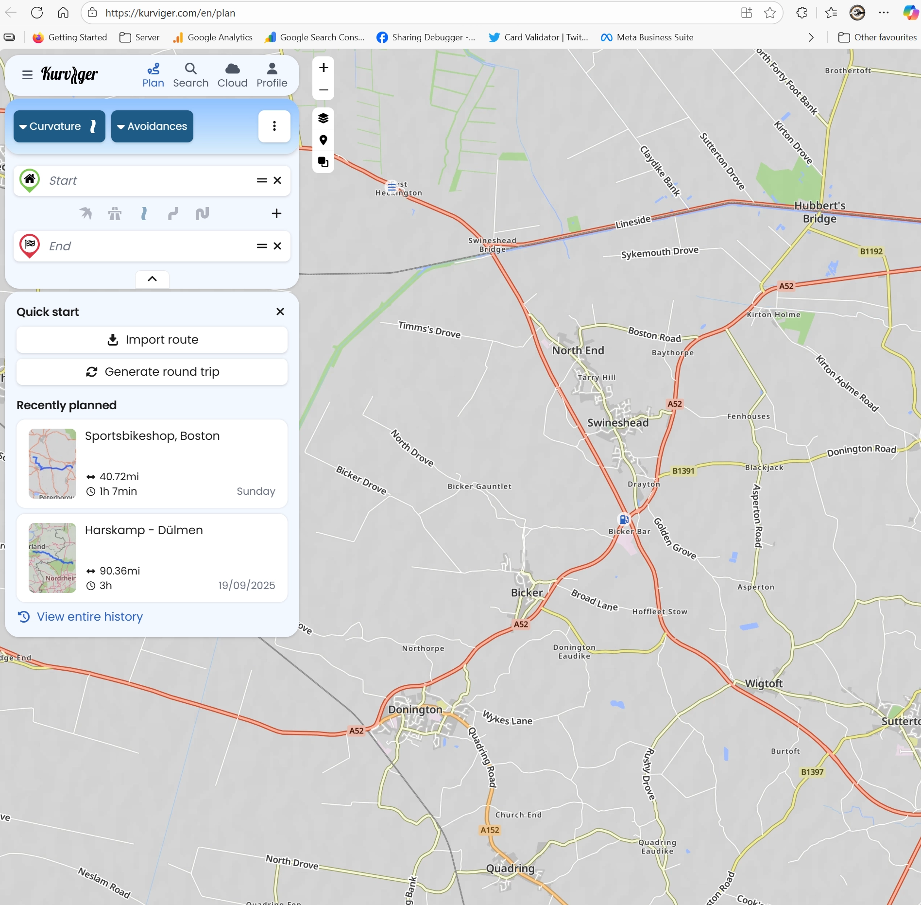
Task: Click the finish flag end marker icon
Action: (30, 246)
